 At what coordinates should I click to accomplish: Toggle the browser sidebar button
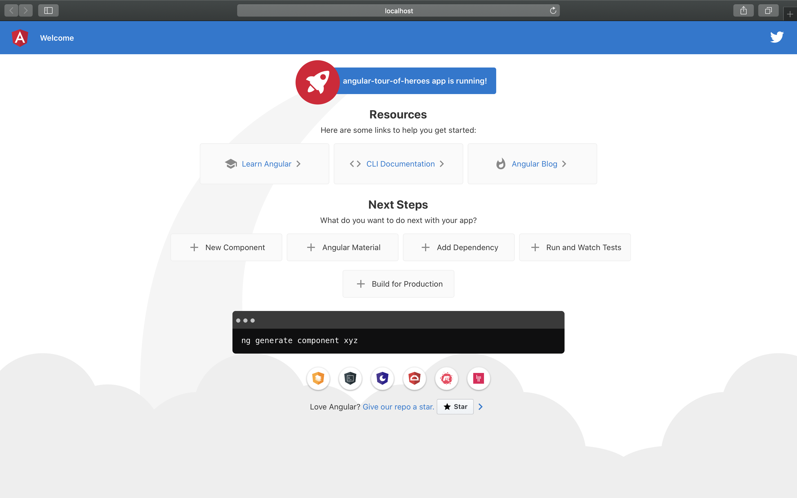coord(48,11)
